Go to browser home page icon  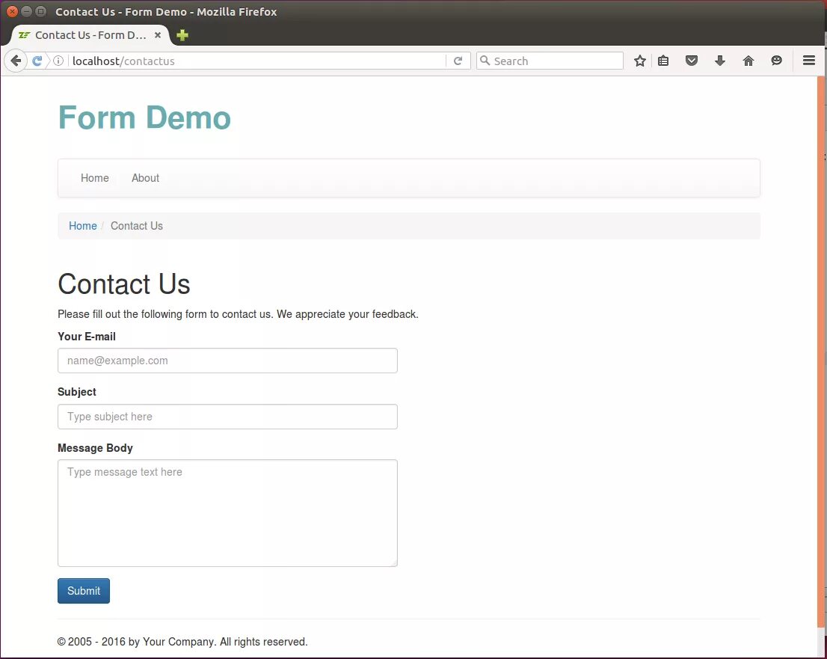pos(748,61)
